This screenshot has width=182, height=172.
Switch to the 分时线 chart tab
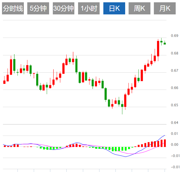(13, 8)
